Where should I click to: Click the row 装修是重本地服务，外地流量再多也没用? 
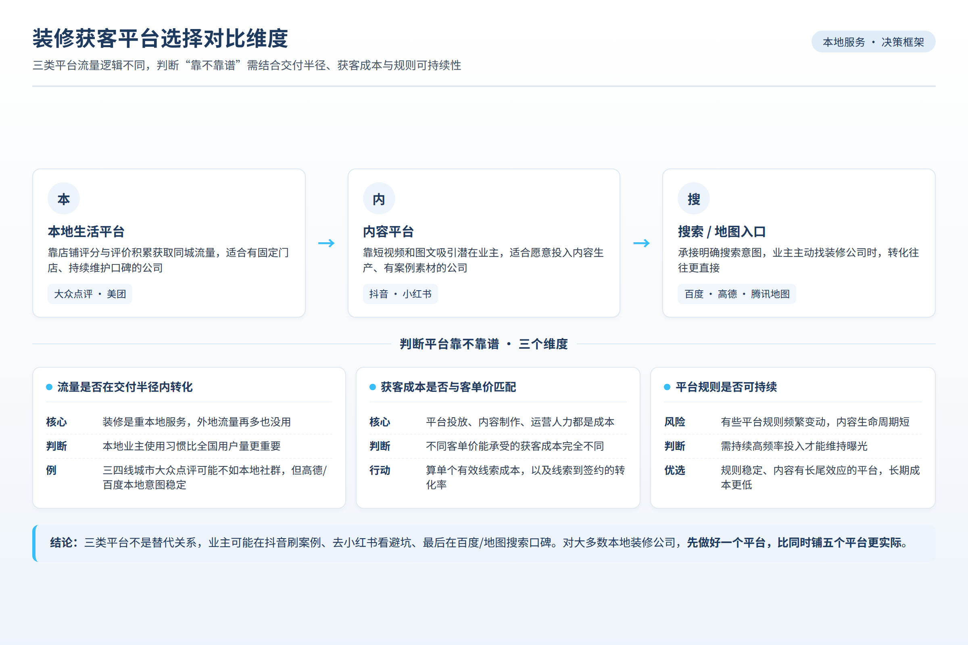197,422
